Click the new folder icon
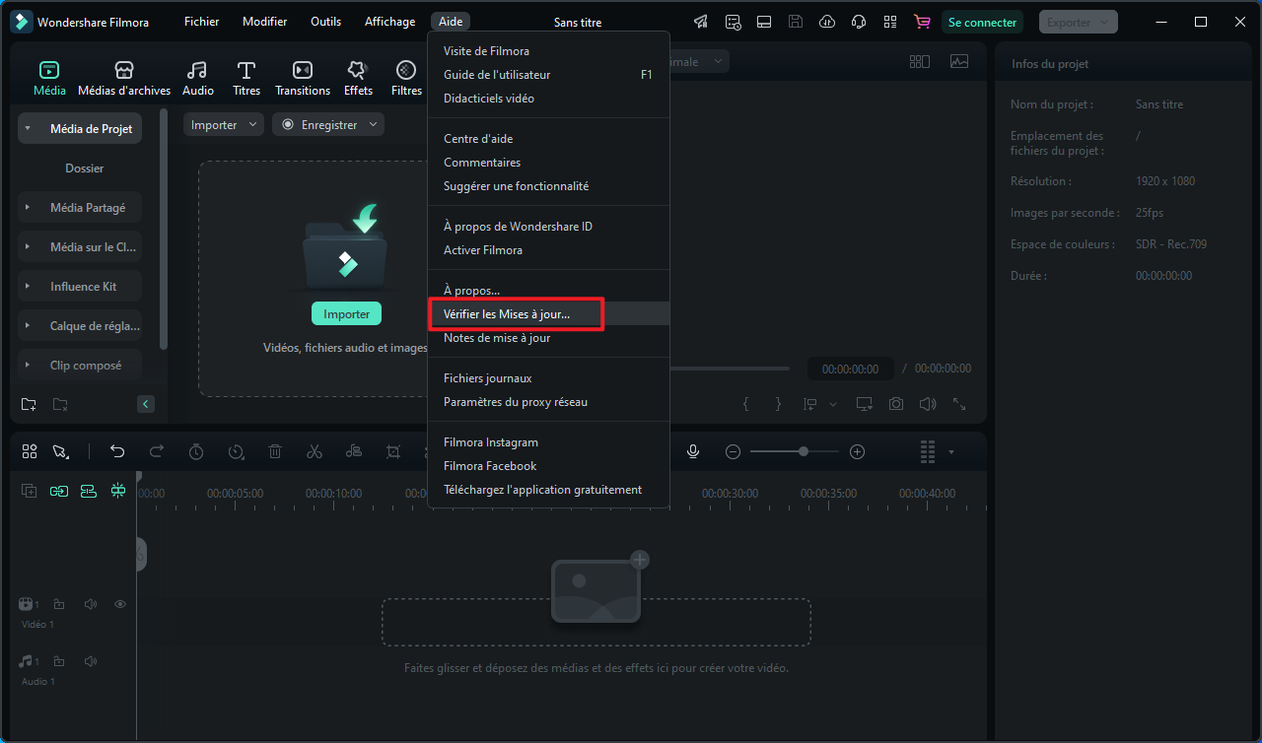 29,404
